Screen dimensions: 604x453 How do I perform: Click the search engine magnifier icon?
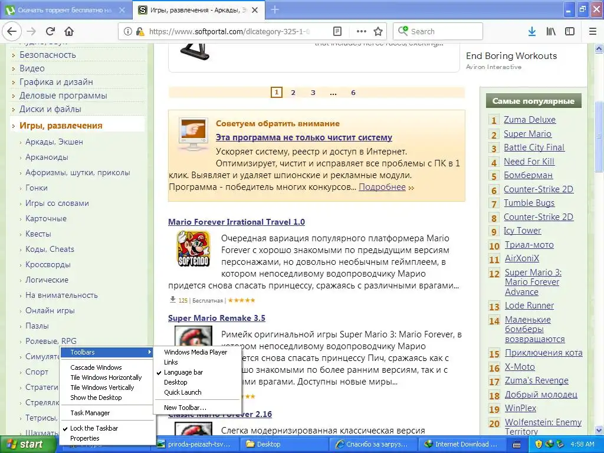point(403,31)
